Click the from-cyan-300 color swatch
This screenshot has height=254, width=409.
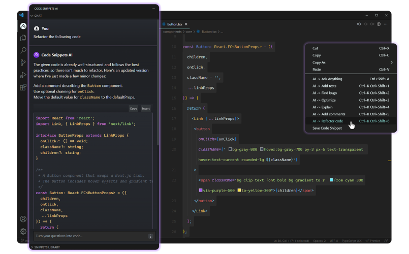click(331, 180)
